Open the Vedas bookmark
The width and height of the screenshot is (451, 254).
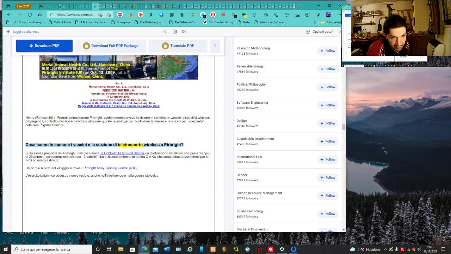[244, 22]
